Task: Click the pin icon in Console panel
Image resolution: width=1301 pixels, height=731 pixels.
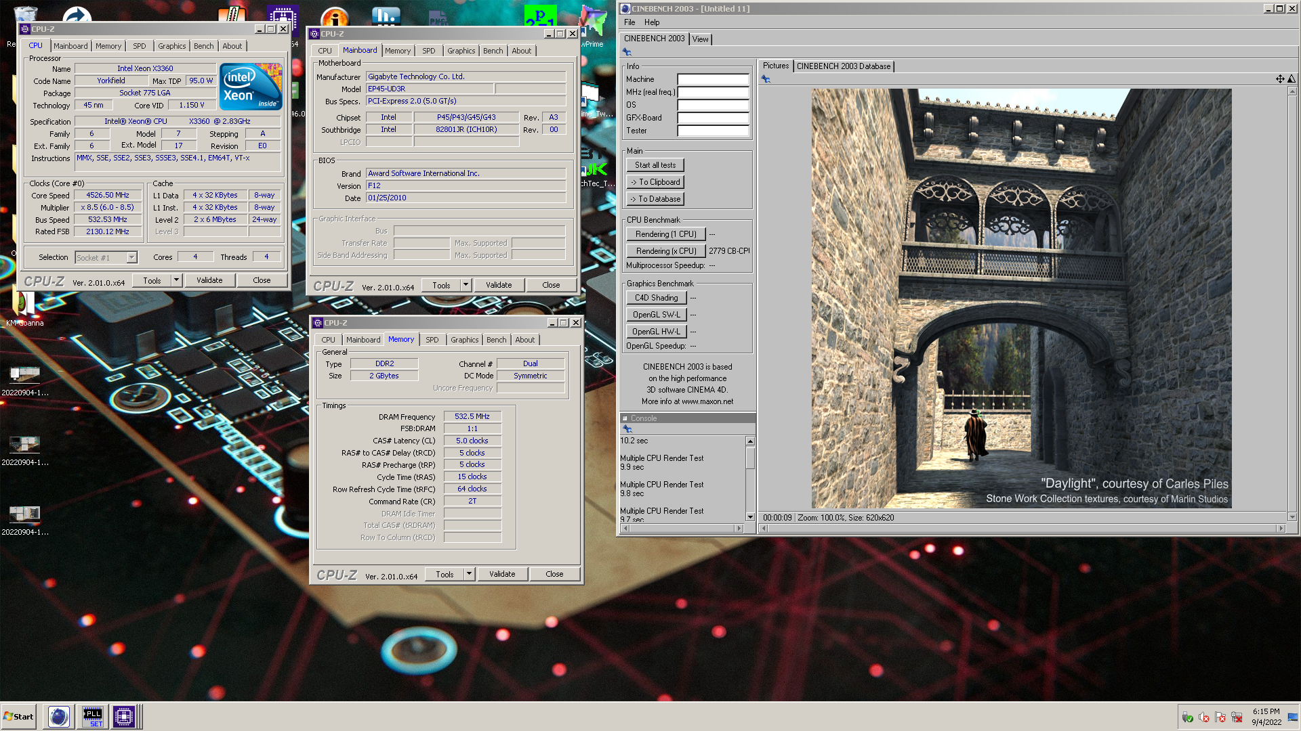Action: [x=627, y=429]
